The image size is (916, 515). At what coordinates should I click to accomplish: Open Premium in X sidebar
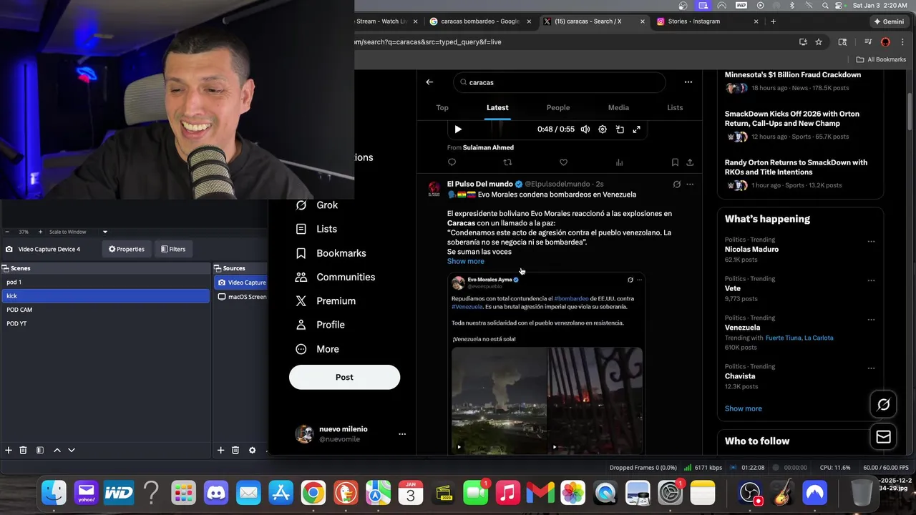pyautogui.click(x=326, y=301)
